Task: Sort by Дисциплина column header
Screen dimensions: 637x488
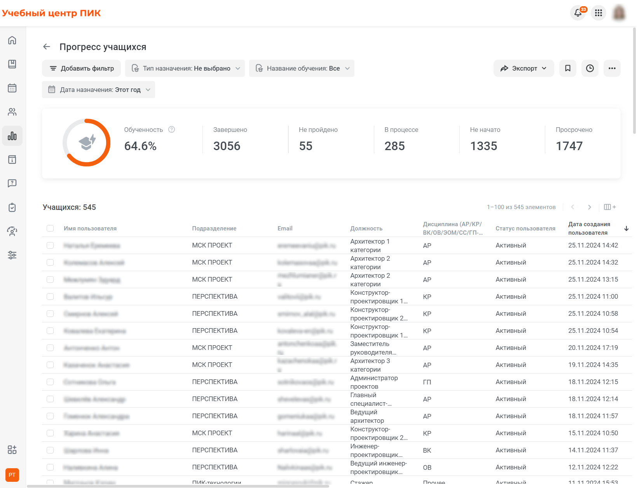Action: (453, 228)
